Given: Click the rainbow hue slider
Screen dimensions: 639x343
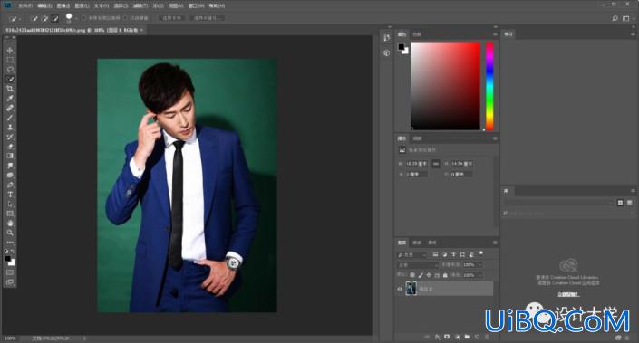Looking at the screenshot, I should pyautogui.click(x=489, y=86).
